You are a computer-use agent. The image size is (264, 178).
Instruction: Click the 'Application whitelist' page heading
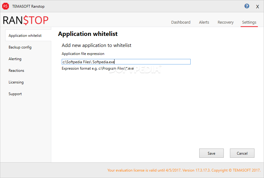88,34
